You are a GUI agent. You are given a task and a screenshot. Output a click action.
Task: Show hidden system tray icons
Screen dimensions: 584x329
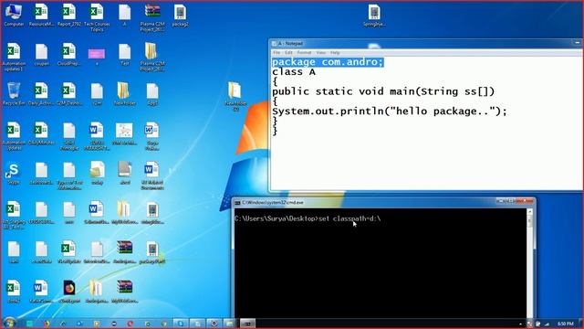(521, 324)
